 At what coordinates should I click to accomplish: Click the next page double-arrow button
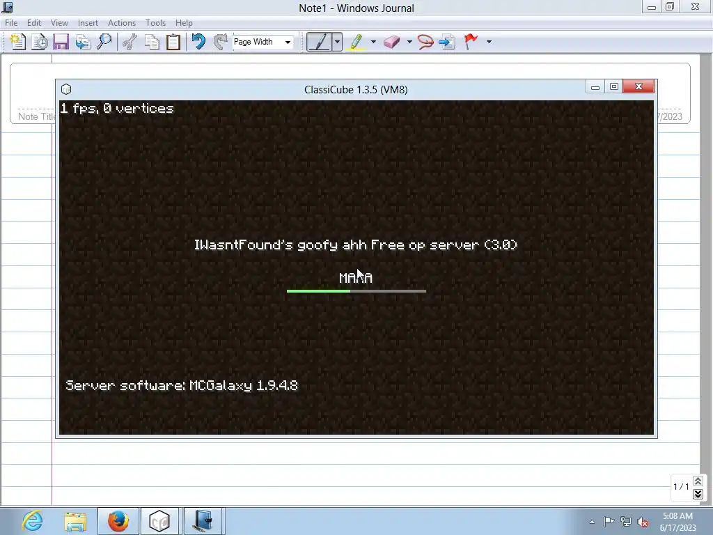pyautogui.click(x=698, y=494)
